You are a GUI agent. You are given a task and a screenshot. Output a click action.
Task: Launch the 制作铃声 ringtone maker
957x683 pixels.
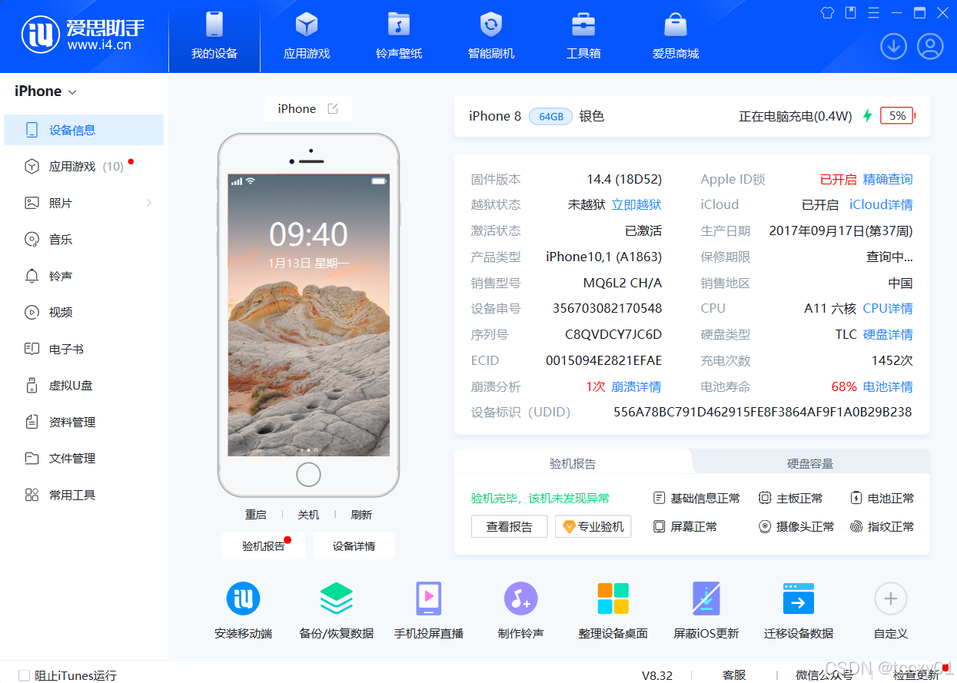point(520,609)
